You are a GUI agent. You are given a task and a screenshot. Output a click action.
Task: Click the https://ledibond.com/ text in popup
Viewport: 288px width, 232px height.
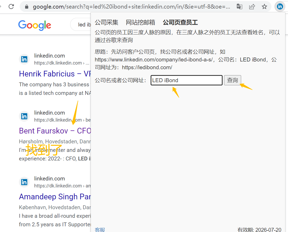pyautogui.click(x=147, y=67)
